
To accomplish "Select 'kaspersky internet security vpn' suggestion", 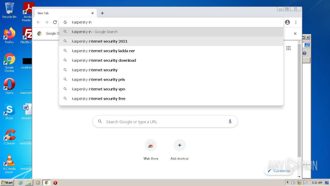I will pos(171,89).
